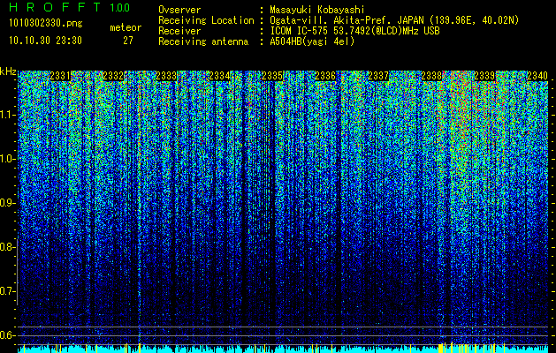Click the version number 1.0.0

(120, 8)
